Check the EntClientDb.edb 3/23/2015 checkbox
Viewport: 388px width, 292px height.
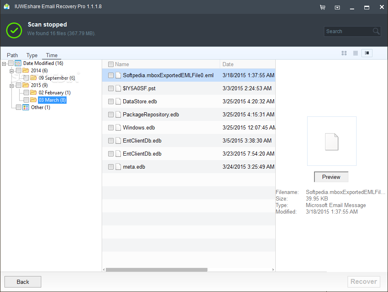[x=111, y=154]
